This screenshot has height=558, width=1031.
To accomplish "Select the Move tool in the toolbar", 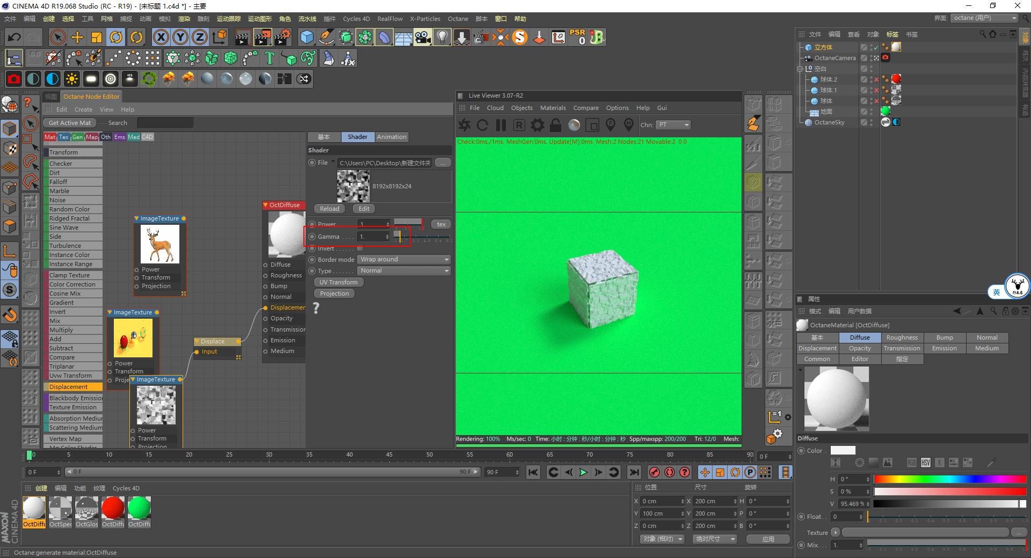I will click(77, 37).
